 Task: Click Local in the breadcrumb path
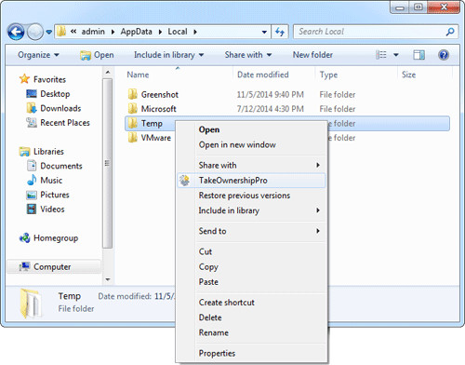coord(178,32)
